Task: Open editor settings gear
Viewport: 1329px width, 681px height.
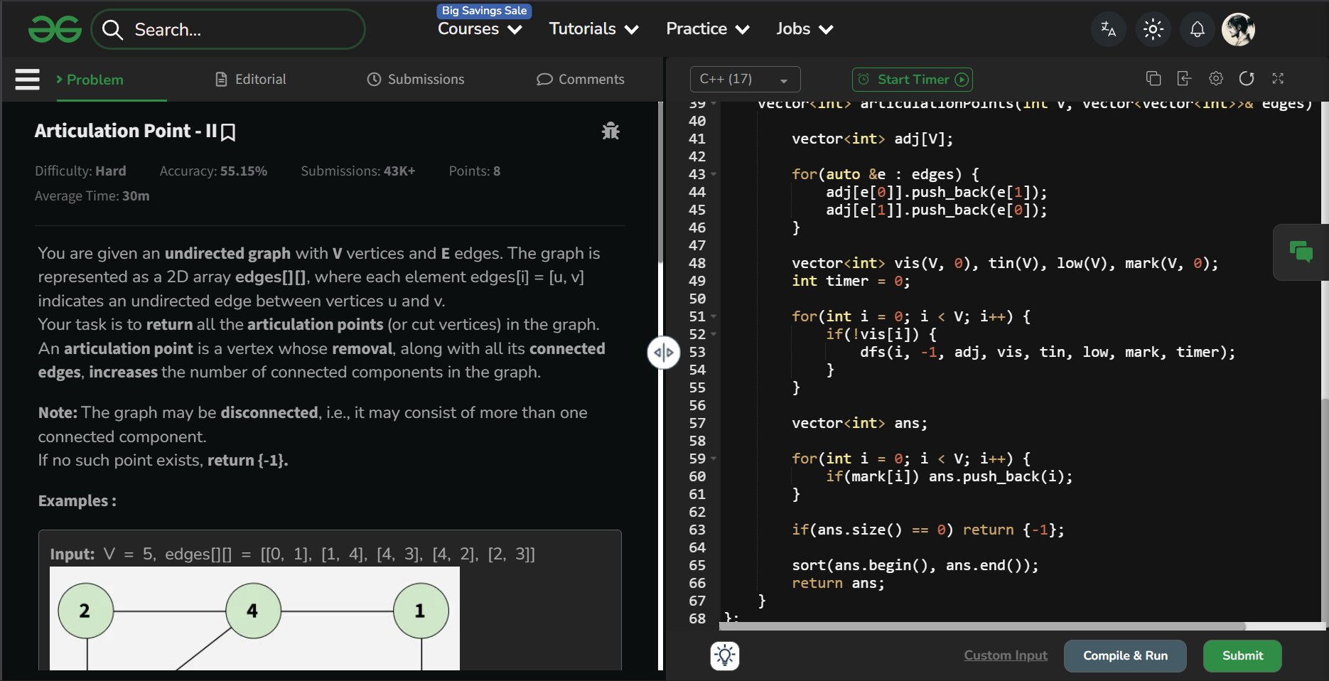Action: [x=1216, y=79]
